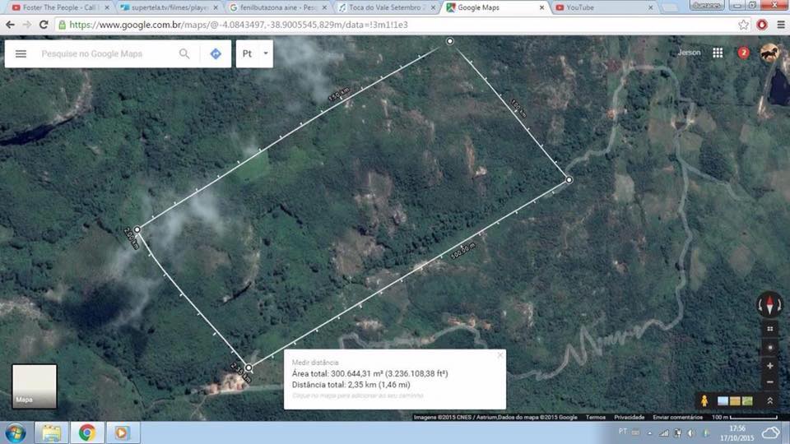Screen dimensions: 790x444
Task: Reset orientation with the compass control
Action: click(769, 304)
